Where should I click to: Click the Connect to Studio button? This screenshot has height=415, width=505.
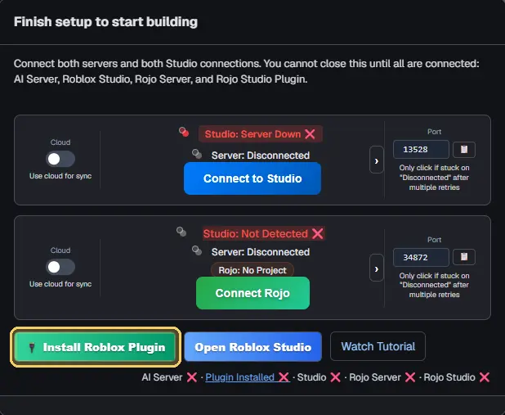point(252,178)
